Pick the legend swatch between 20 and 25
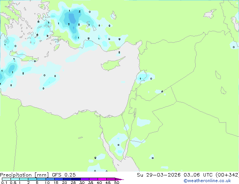 (67, 179)
